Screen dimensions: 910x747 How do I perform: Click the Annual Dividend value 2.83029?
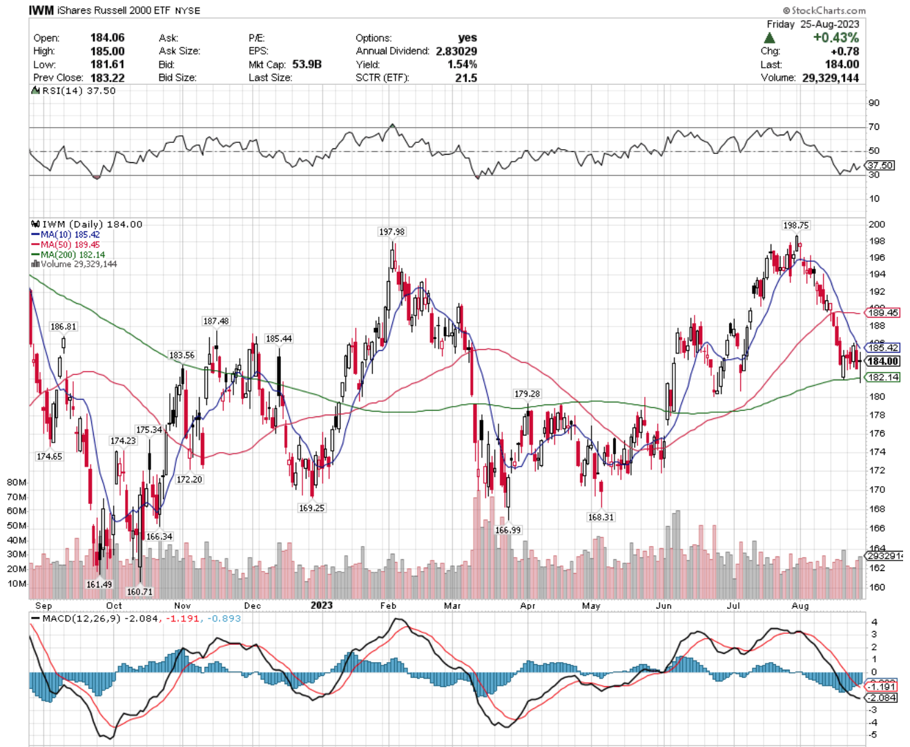[456, 51]
